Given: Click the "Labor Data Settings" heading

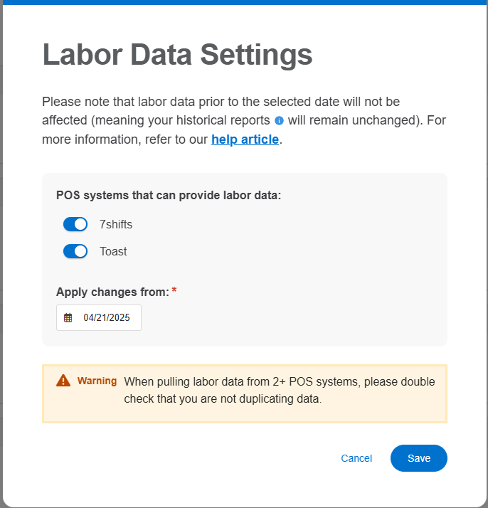Looking at the screenshot, I should point(177,55).
